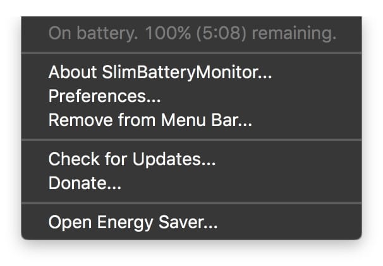Click the greyed-out battery status line

coord(191,33)
